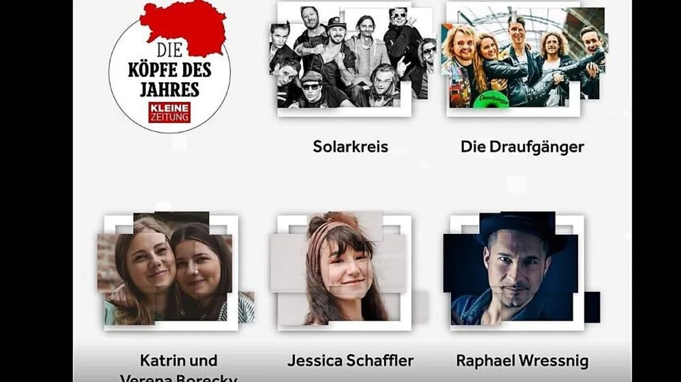Click the Raphael Wressnig name label

(522, 361)
